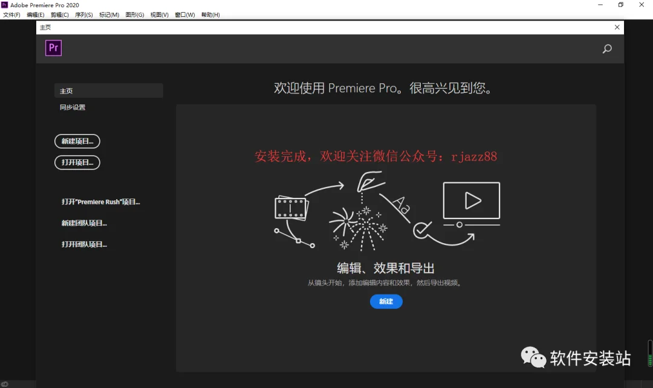This screenshot has height=388, width=653.
Task: Open the 剪辑(C) menu
Action: (59, 14)
